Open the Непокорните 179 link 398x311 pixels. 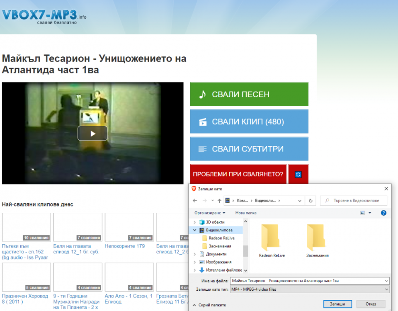[125, 246]
